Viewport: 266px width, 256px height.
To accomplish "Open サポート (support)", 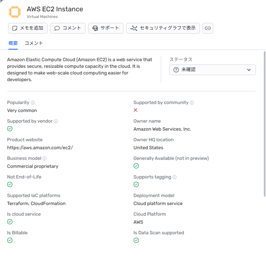I will pos(106,28).
